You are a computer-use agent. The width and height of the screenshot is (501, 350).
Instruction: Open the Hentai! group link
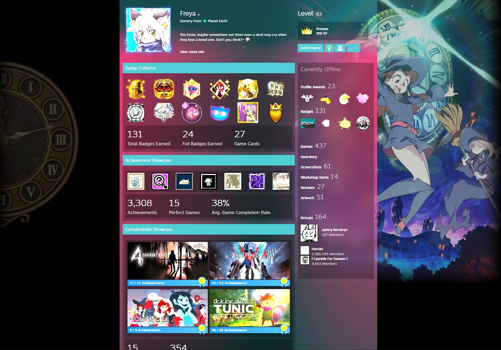coord(317,249)
